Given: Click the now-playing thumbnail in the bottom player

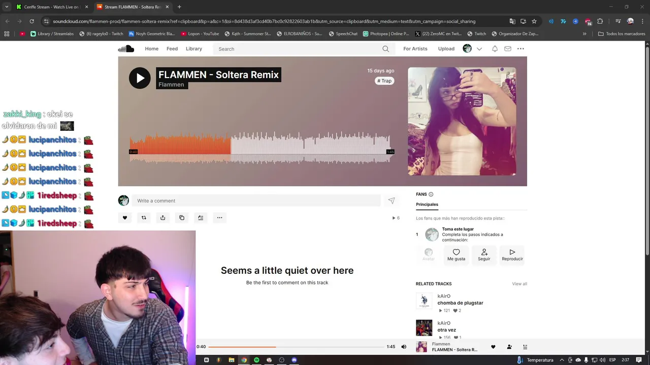Looking at the screenshot, I should point(421,347).
